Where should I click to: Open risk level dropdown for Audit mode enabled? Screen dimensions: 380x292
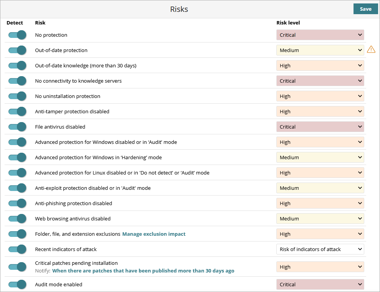pos(320,284)
